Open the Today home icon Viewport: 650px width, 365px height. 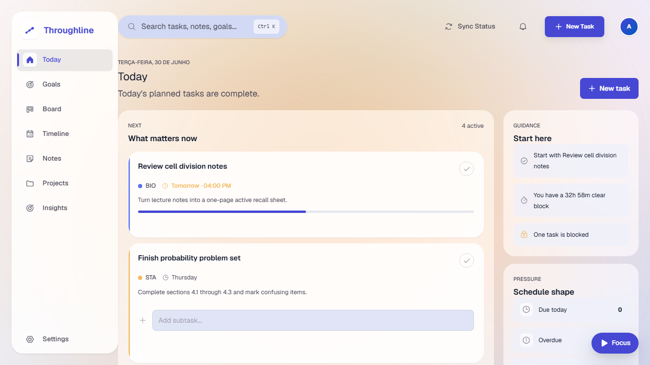click(30, 60)
